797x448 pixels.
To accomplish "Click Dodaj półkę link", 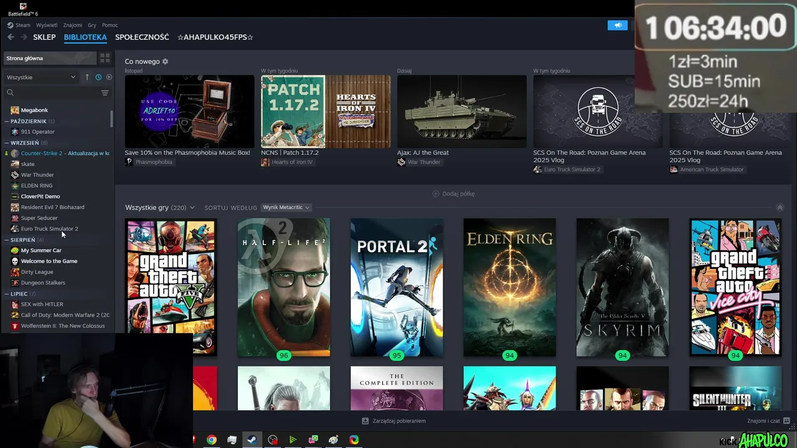I will point(458,194).
